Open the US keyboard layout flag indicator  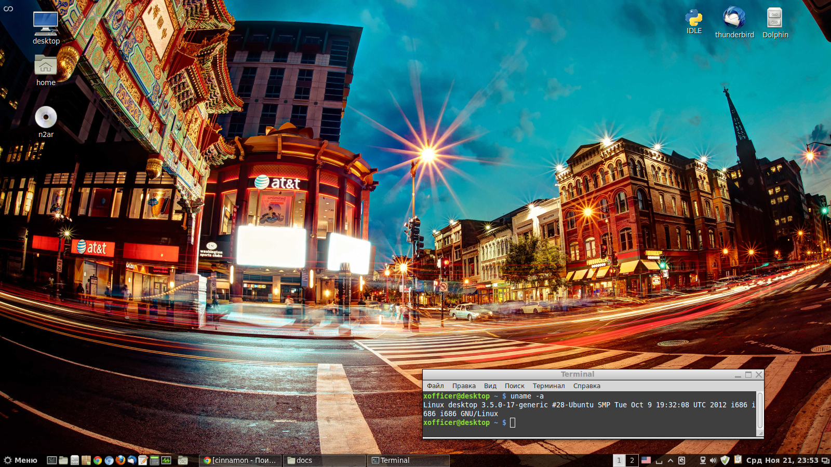coord(646,460)
